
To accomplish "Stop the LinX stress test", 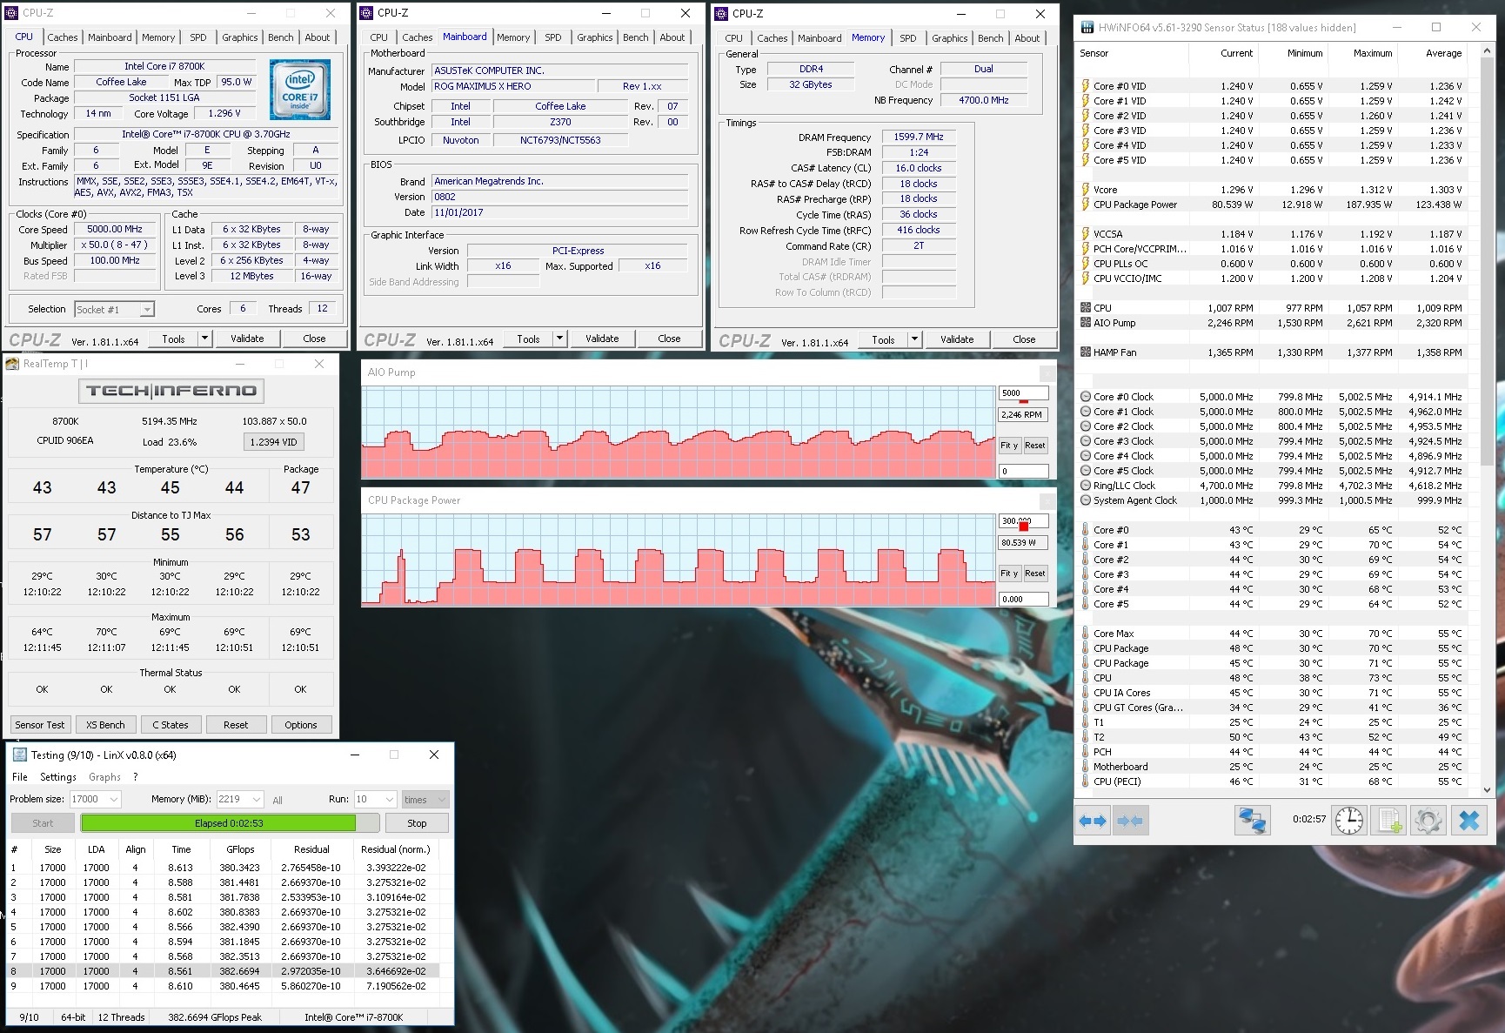I will tap(418, 823).
